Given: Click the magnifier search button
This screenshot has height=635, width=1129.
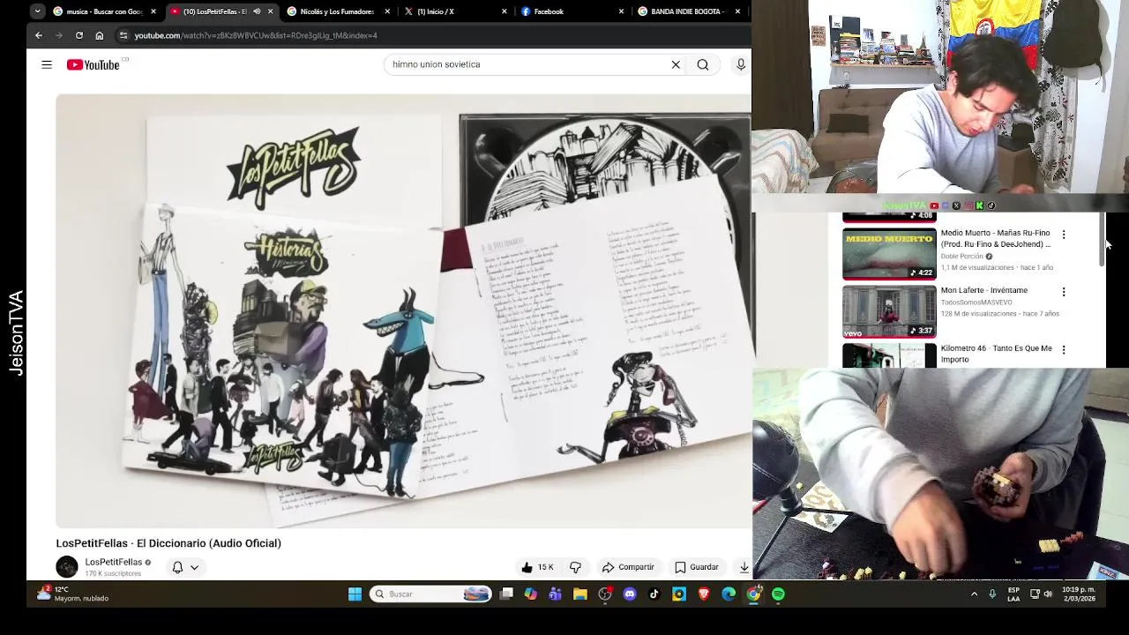Looking at the screenshot, I should [x=703, y=64].
